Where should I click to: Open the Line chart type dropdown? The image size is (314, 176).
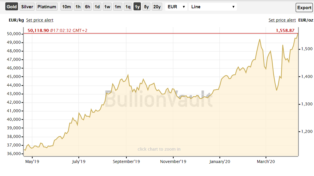[x=213, y=6]
